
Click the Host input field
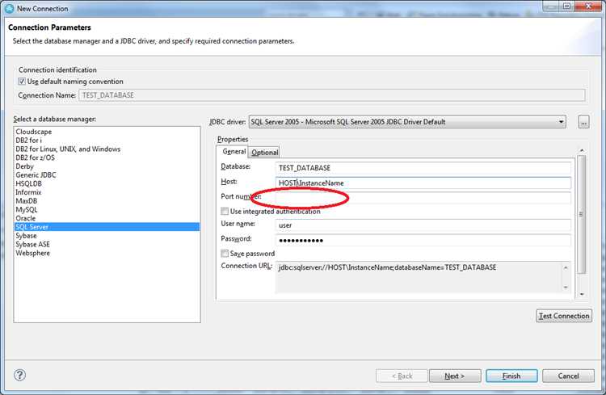point(423,183)
